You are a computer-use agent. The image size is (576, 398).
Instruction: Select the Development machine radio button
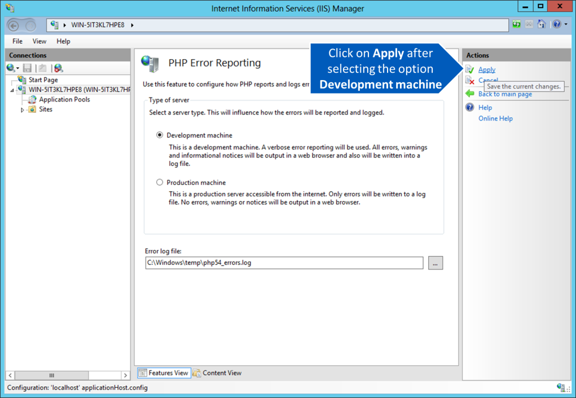point(160,135)
